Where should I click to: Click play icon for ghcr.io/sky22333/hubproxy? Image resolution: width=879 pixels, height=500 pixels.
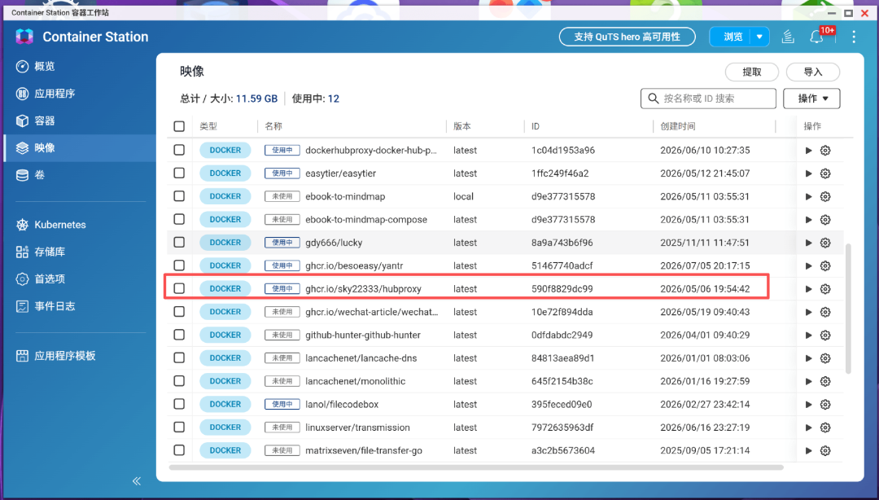(x=808, y=288)
